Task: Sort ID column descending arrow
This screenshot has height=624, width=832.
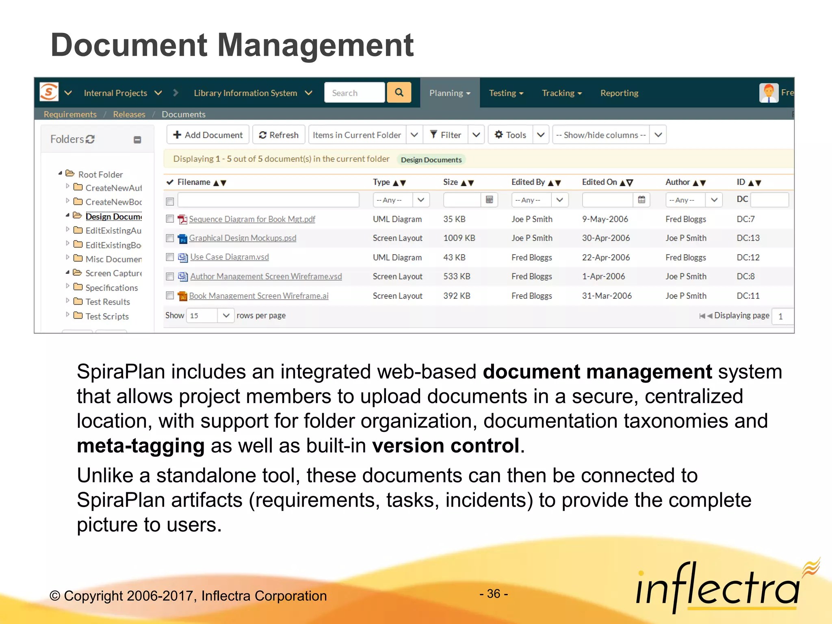Action: 758,183
